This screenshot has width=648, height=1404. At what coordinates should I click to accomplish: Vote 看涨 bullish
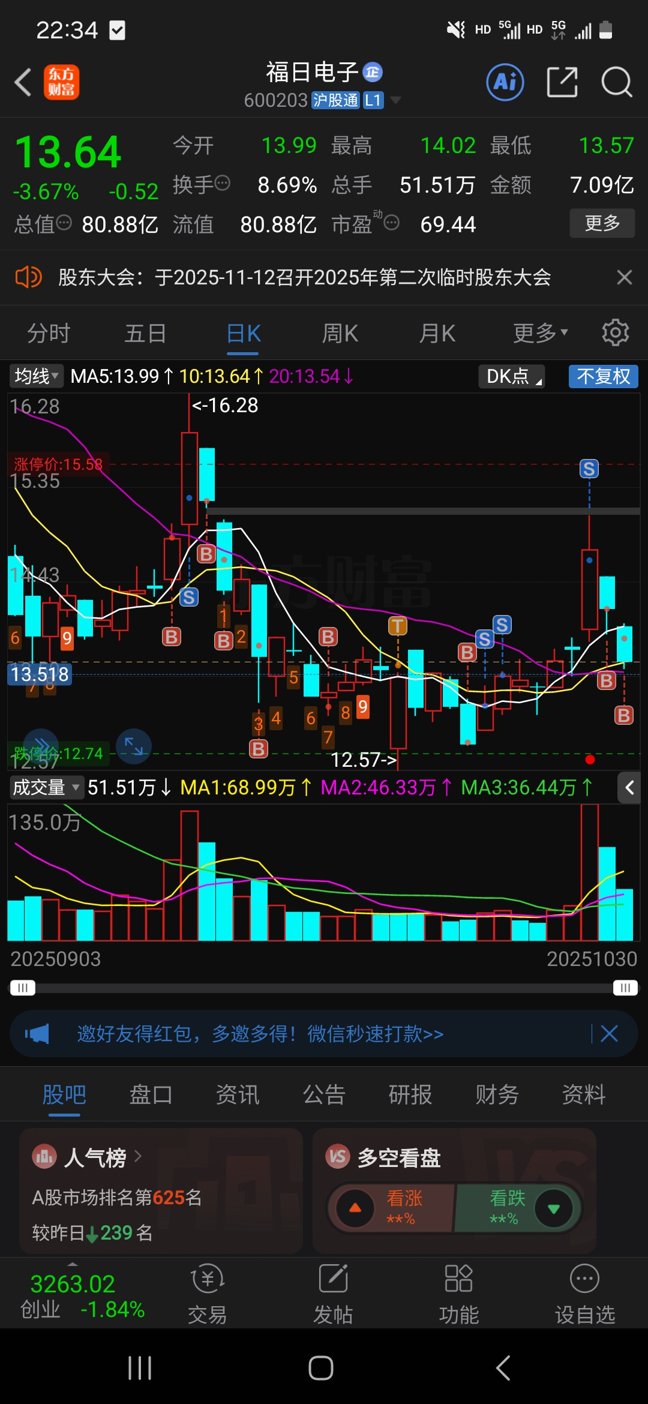(391, 1208)
